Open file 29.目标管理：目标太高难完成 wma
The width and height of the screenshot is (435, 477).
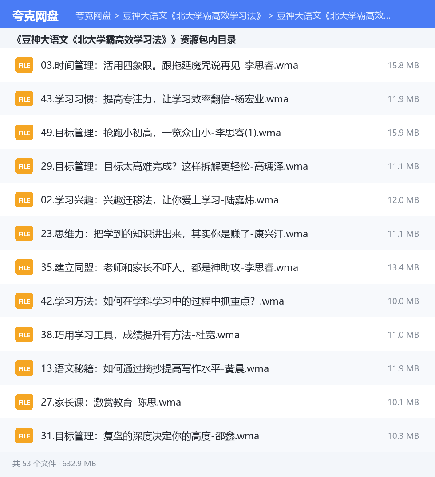pyautogui.click(x=174, y=166)
